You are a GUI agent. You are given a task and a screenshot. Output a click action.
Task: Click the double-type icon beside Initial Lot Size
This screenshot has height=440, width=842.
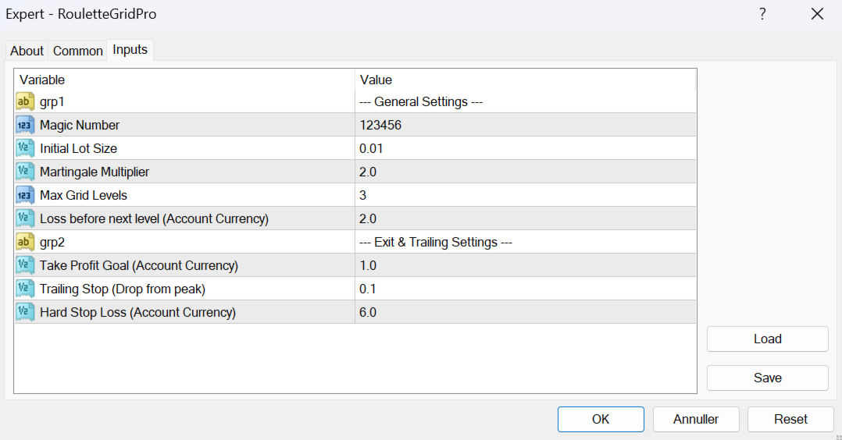tap(25, 148)
